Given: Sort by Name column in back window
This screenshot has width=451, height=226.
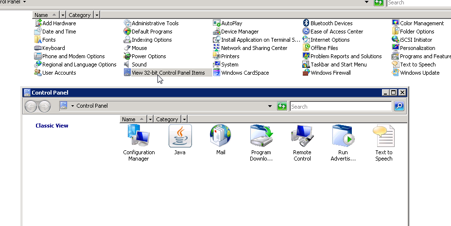Looking at the screenshot, I should click(46, 15).
